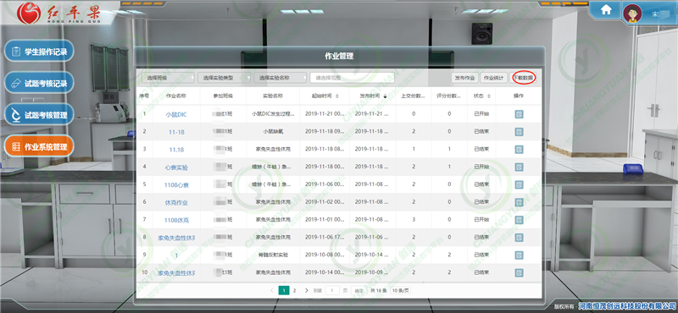Screen dimensions: 678x313
Task: Click the 评分份数 column header
Action: point(449,96)
